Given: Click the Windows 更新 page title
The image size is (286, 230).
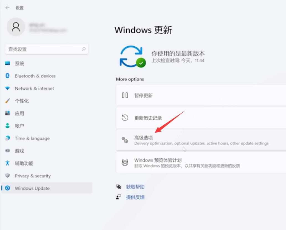Looking at the screenshot, I should pos(143,30).
